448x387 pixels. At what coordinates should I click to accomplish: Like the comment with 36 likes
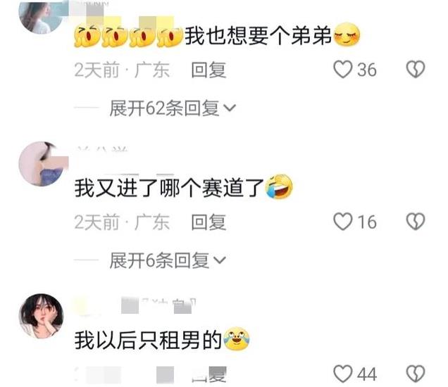click(342, 70)
